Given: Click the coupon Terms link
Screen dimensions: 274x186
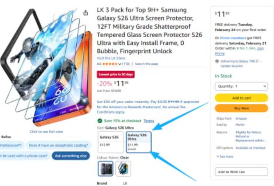Looking at the screenshot, I should (149, 121).
